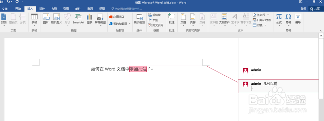Viewport: 324px width, 121px height.
Task: Insert online pictures (联机图片)
Action: pos(56,19)
